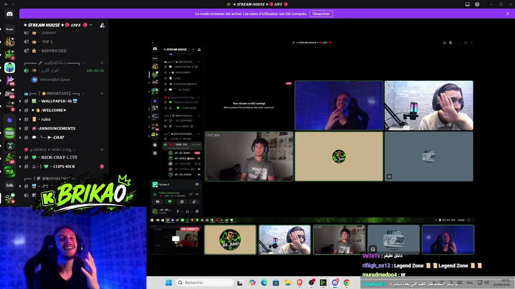Join the RESTRICTED voice channel
This screenshot has height=289, width=515.
click(x=64, y=51)
